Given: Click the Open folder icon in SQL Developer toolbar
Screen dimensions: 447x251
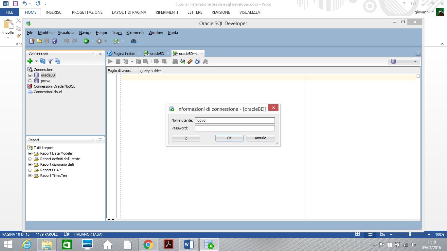Looking at the screenshot, I should tap(39, 41).
